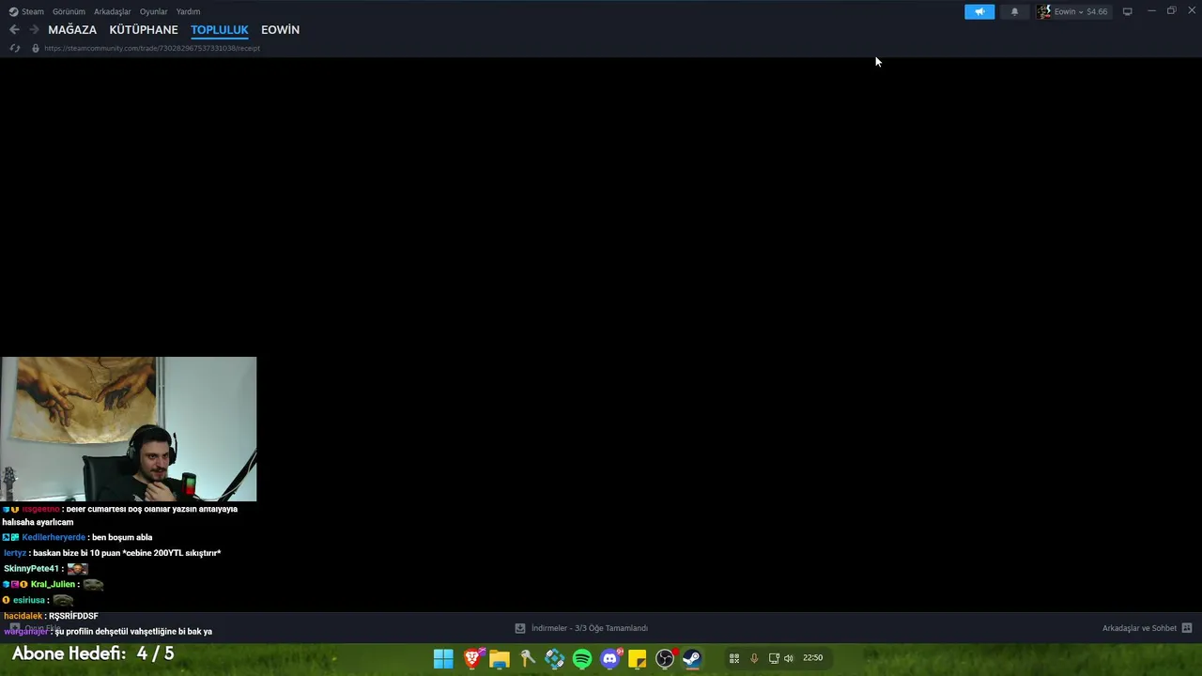Click the steamcommunity trade receipt URL
Image resolution: width=1202 pixels, height=676 pixels.
(x=152, y=48)
